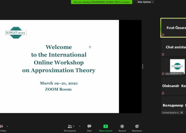Click the green Share Screen button
The height and width of the screenshot is (133, 186).
coord(105,128)
